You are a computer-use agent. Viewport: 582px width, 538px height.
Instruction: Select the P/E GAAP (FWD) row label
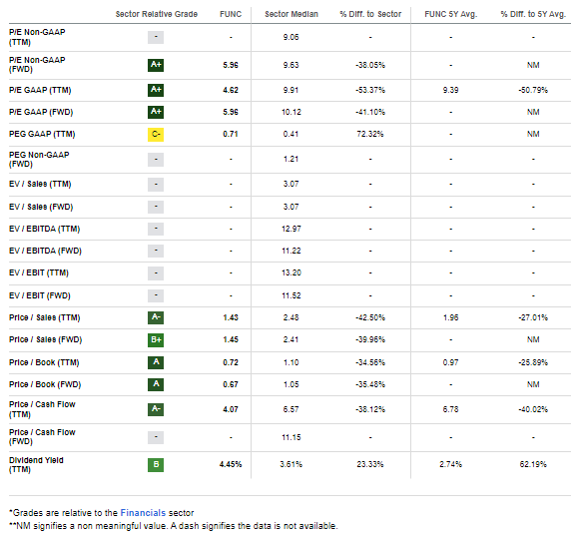tap(41, 112)
